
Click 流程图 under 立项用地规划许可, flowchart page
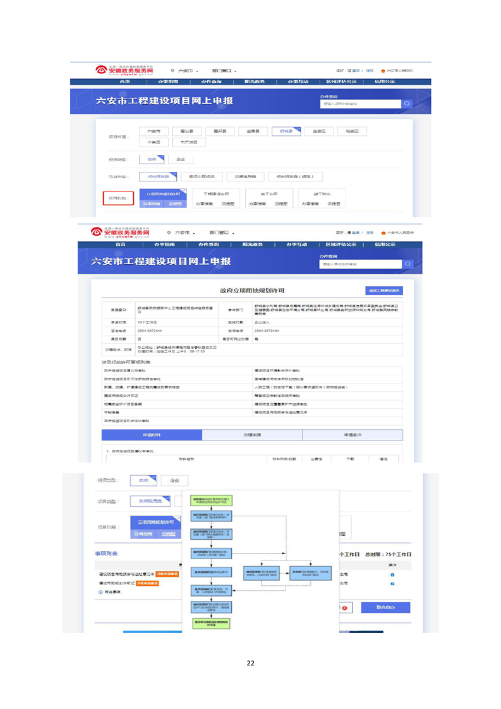[169, 534]
